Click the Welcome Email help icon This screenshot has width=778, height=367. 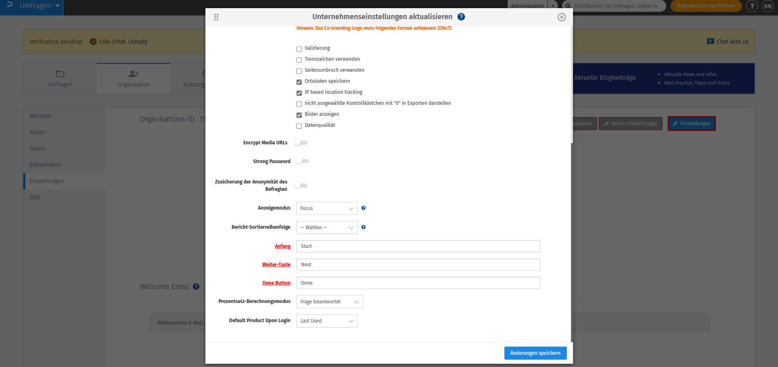(196, 286)
